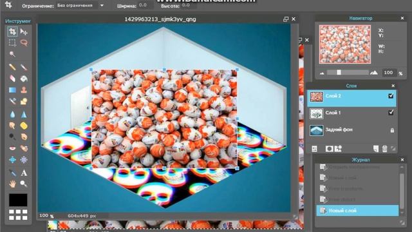Create a new layer with the page icon
This screenshot has width=412, height=232.
pos(376,149)
